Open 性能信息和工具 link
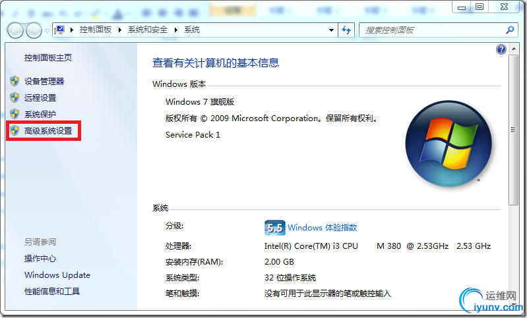Image resolution: width=527 pixels, height=318 pixels. [52, 291]
